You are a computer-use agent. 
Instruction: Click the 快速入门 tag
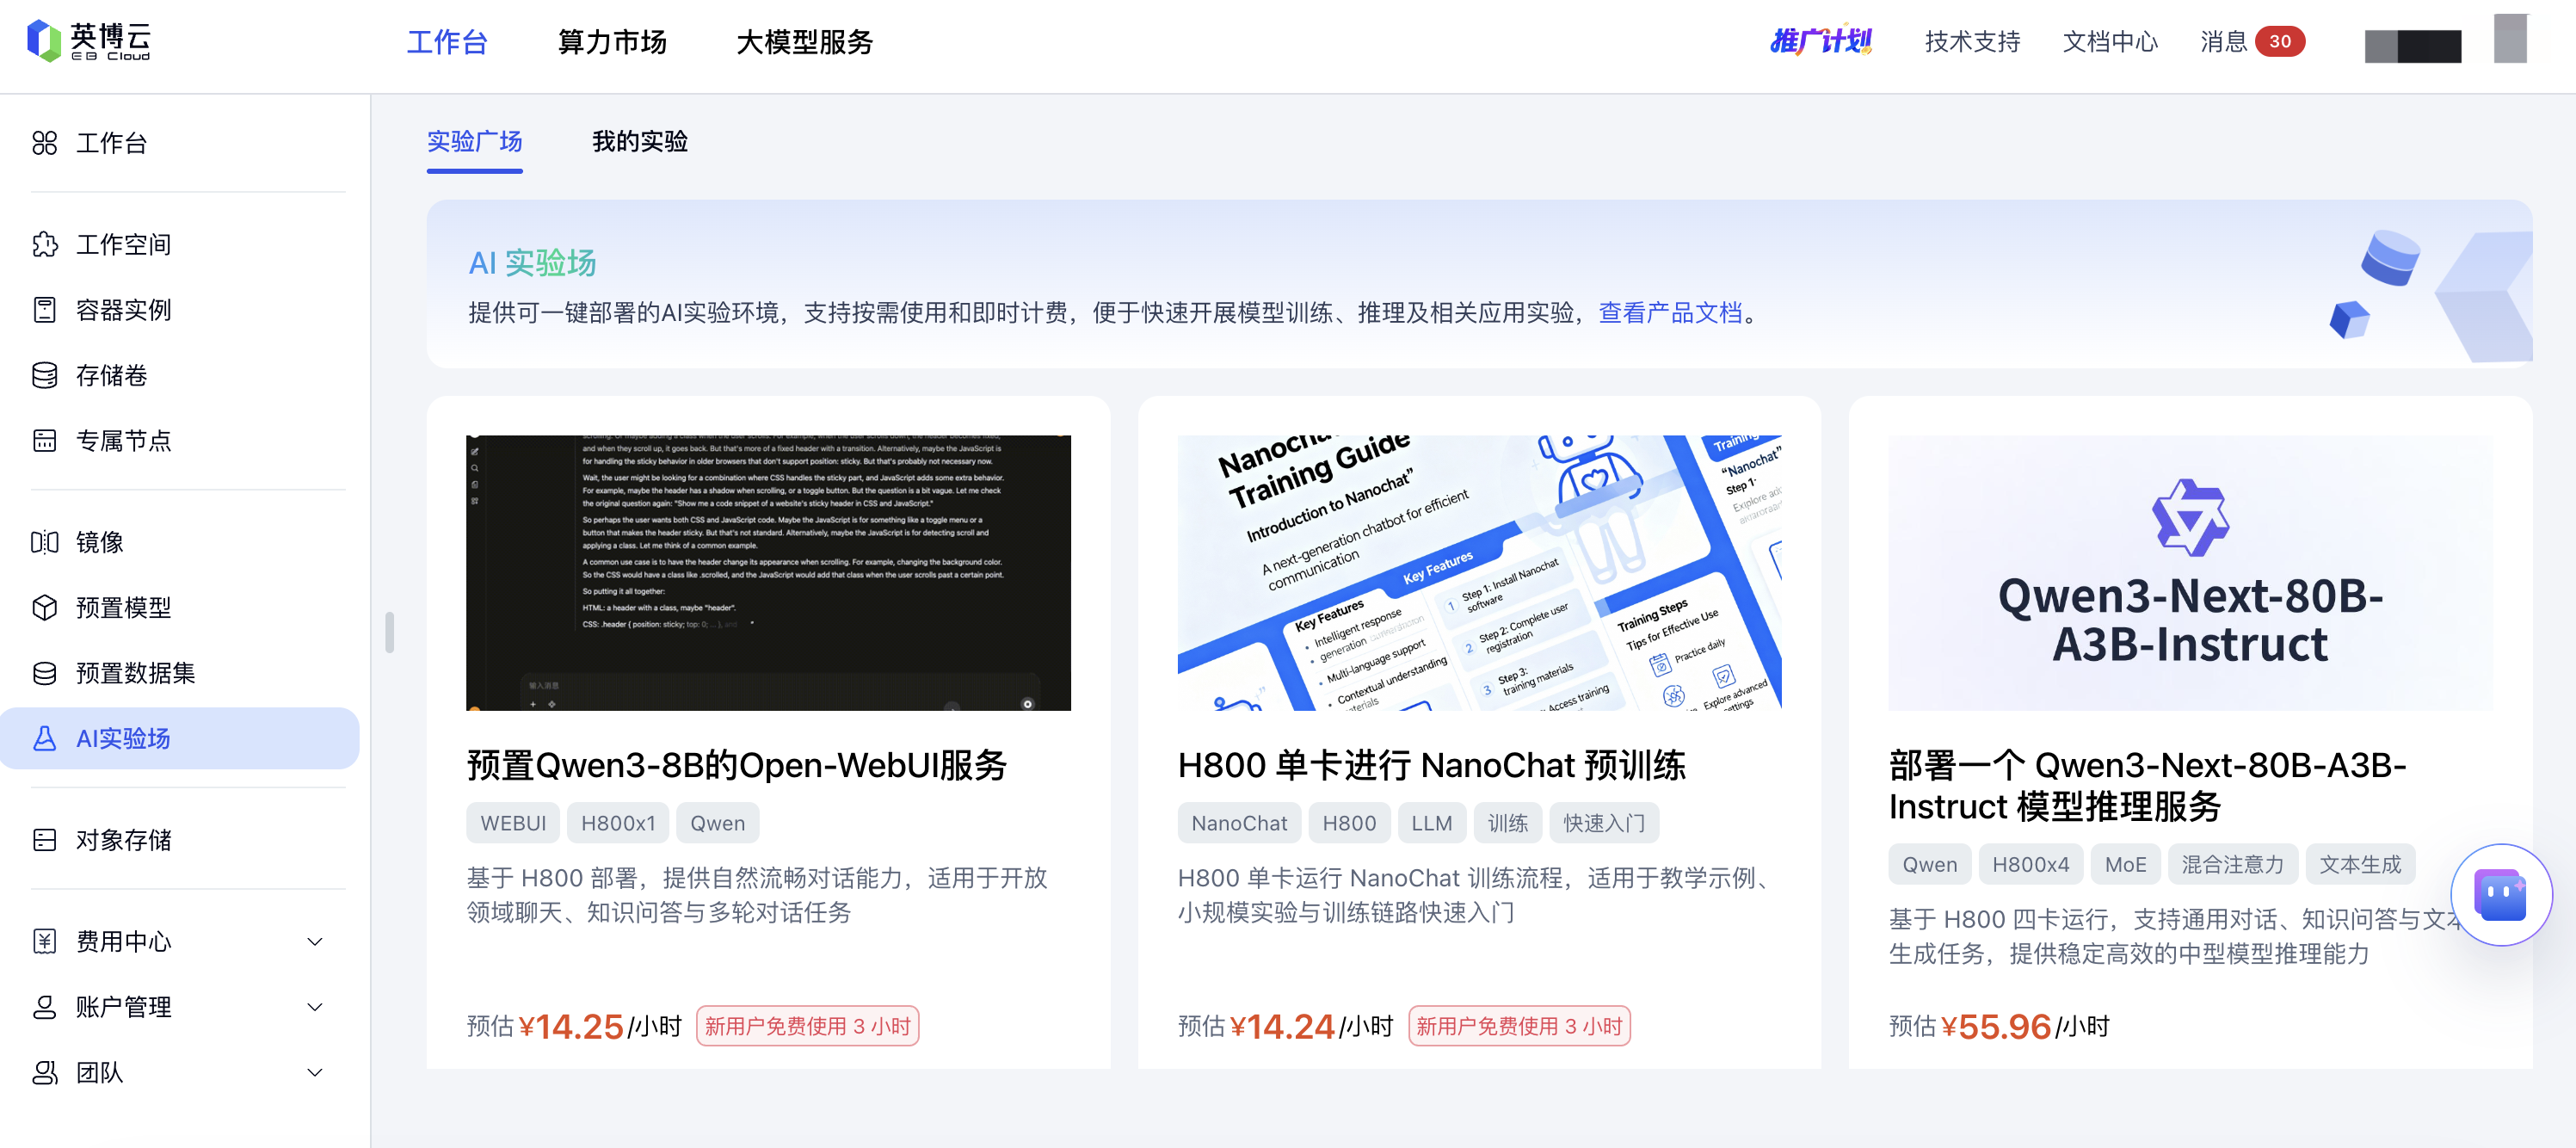click(x=1604, y=823)
